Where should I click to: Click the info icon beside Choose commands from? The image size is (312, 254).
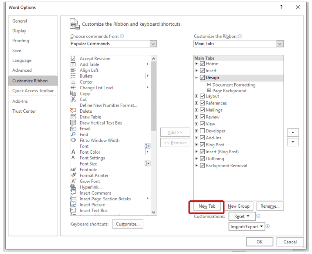[x=122, y=36]
